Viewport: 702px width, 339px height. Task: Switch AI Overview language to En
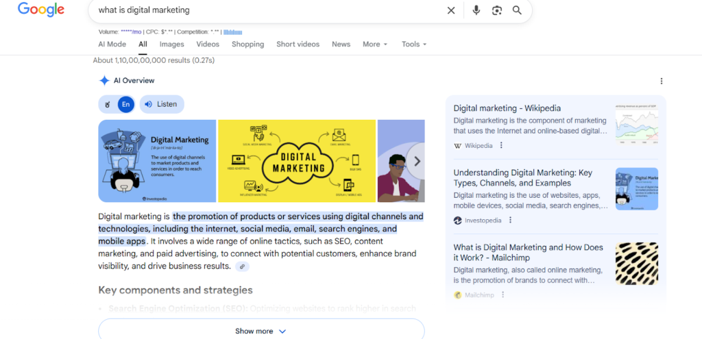[x=125, y=104]
